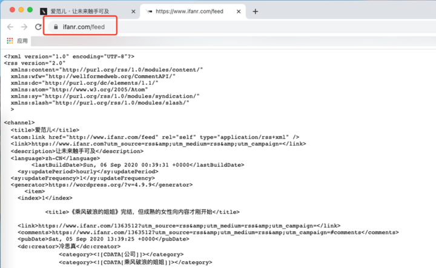View site info via the lock icon
The width and height of the screenshot is (436, 268).
click(x=56, y=27)
